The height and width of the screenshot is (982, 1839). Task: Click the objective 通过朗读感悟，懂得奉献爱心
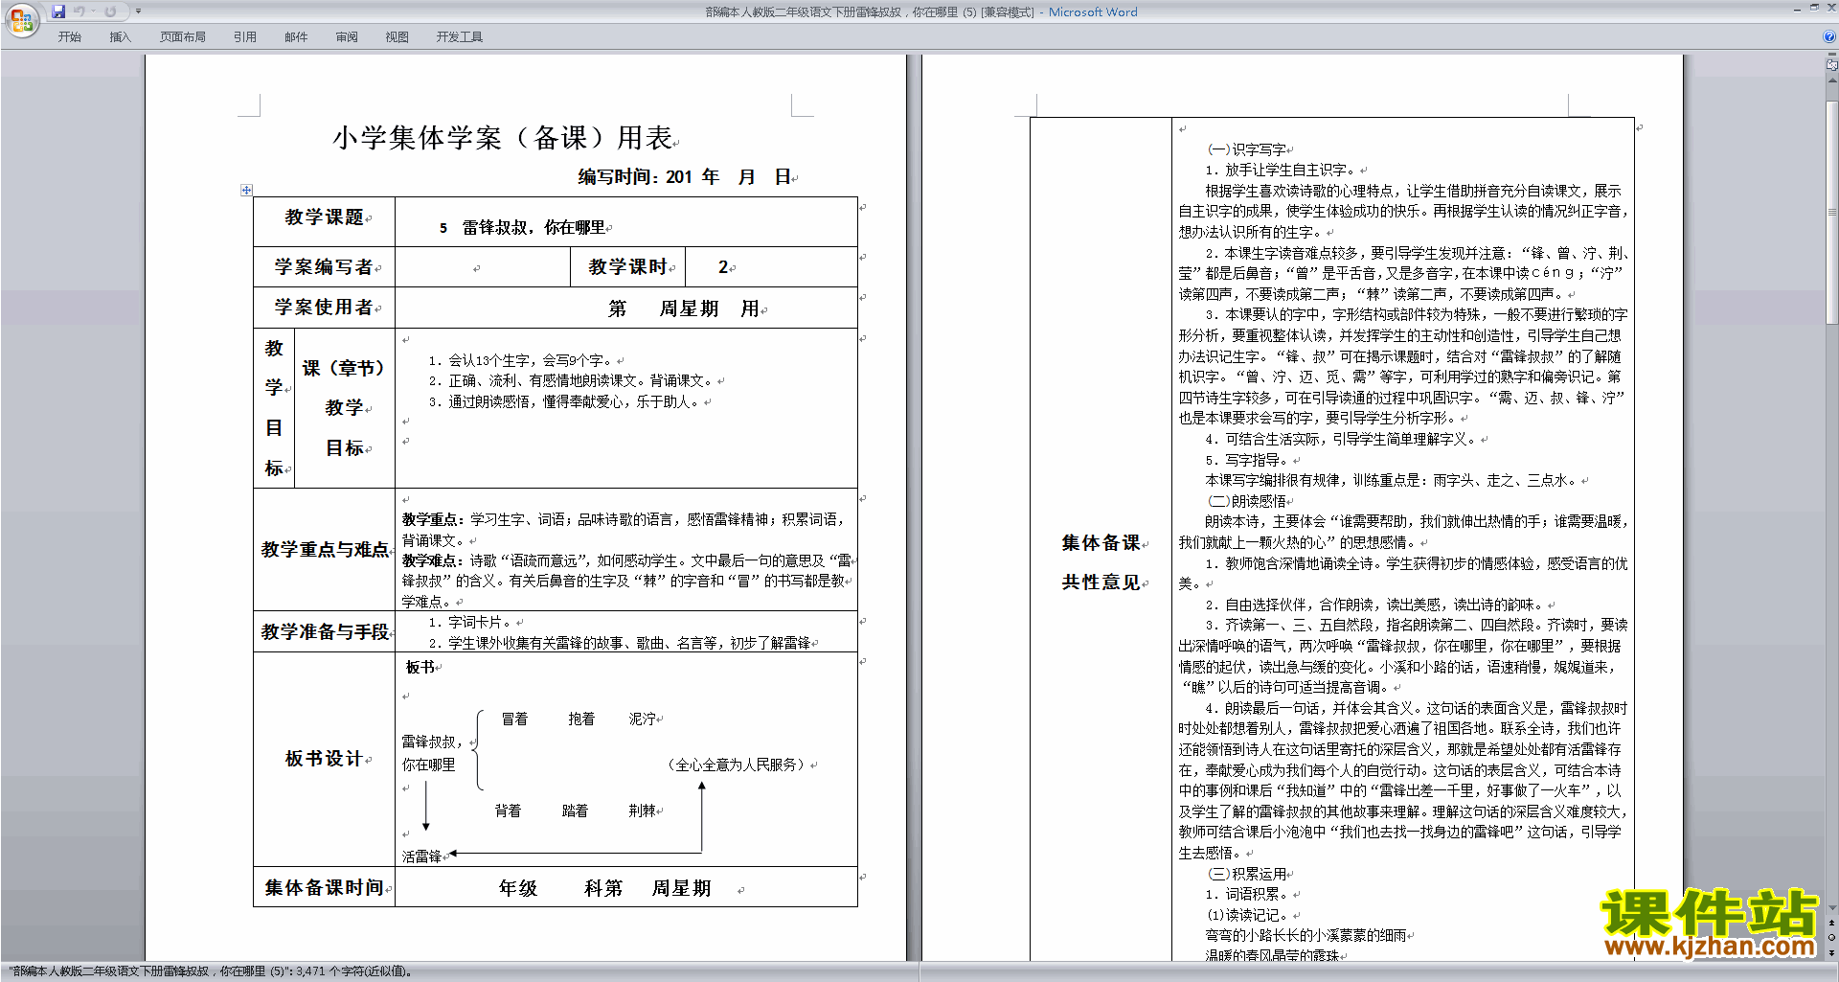coord(565,402)
